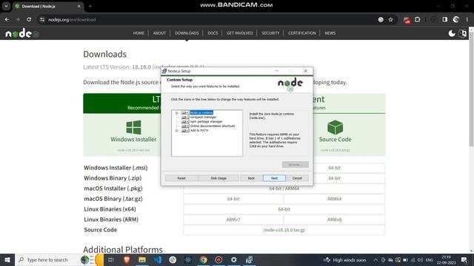
Task: Download Linux Binaries ARMv7
Action: tap(233, 219)
